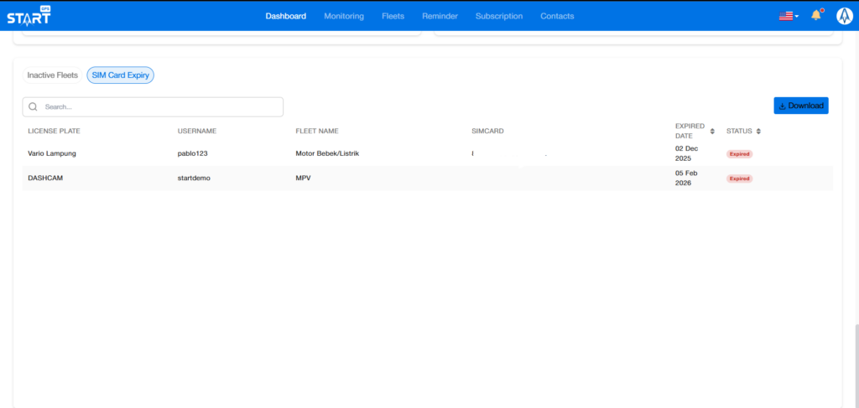The height and width of the screenshot is (408, 859).
Task: Sort by Status column arrows
Action: pyautogui.click(x=758, y=132)
